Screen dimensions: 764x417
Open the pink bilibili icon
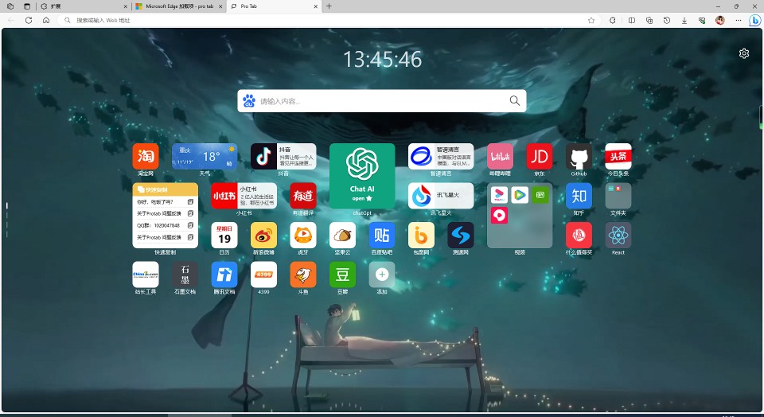pos(500,156)
